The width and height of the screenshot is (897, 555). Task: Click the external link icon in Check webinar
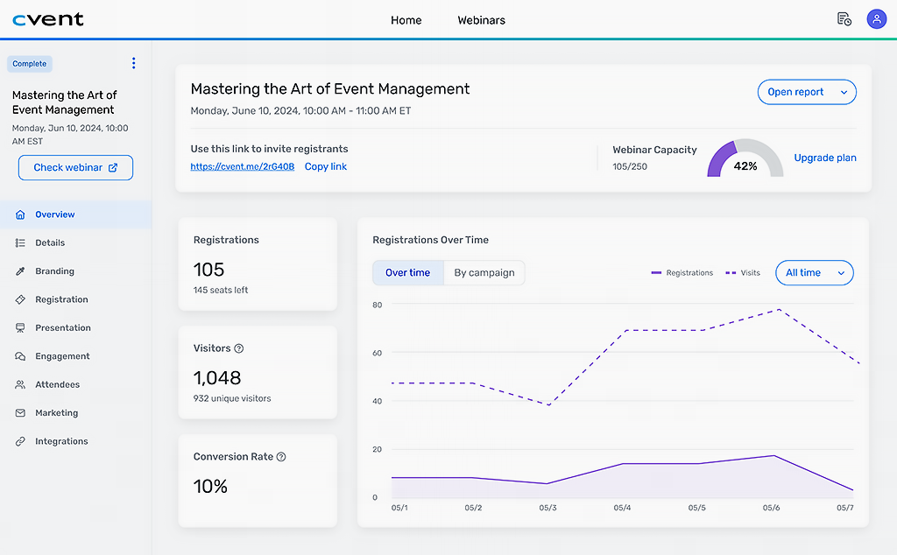click(113, 167)
